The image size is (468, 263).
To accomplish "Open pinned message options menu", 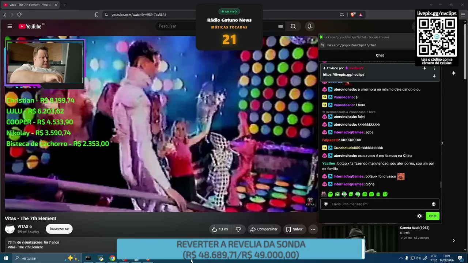I will (x=434, y=68).
